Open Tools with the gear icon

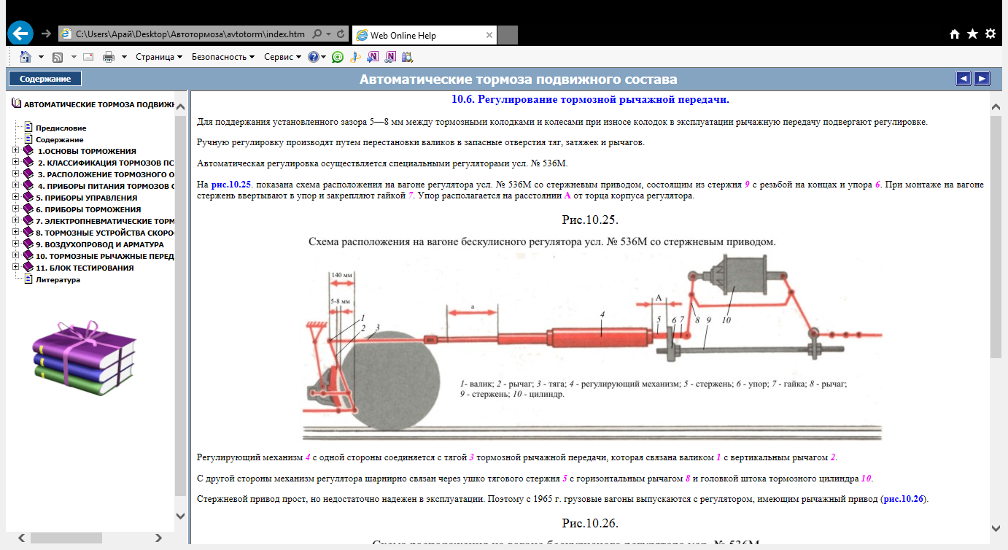990,34
